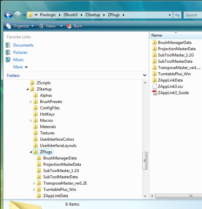202x209 pixels.
Task: Collapse the ZPlugs tree node
Action: click(31, 152)
